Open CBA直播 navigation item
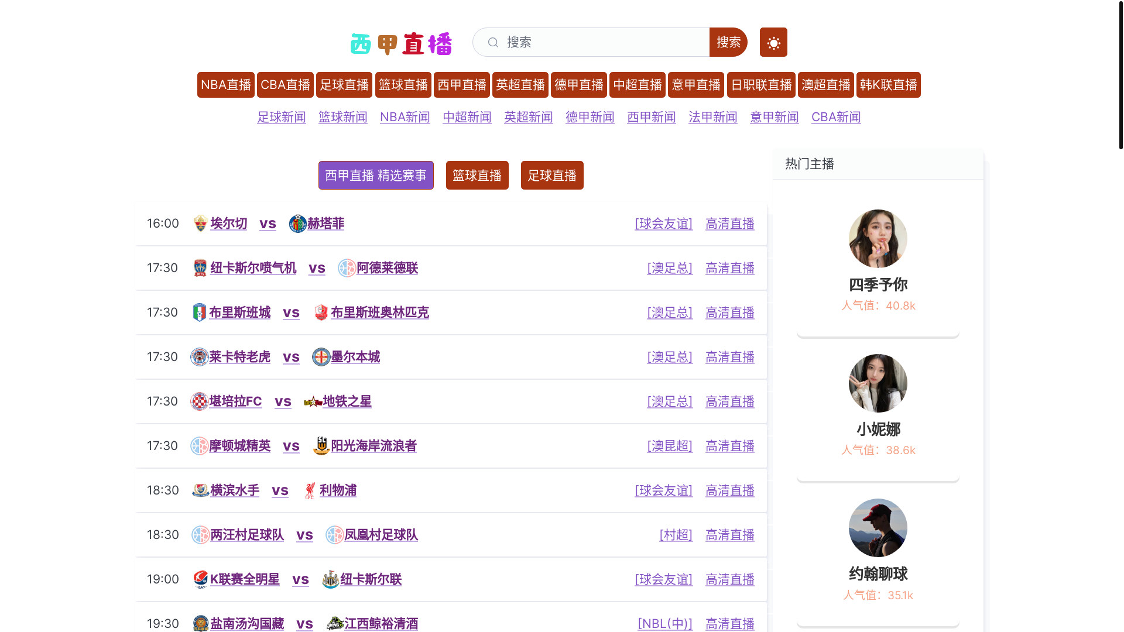 click(x=285, y=85)
